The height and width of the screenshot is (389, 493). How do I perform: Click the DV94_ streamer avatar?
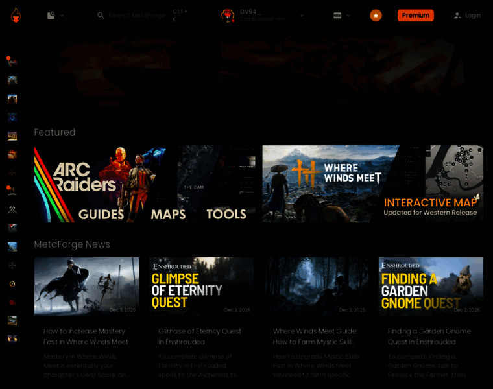click(228, 15)
